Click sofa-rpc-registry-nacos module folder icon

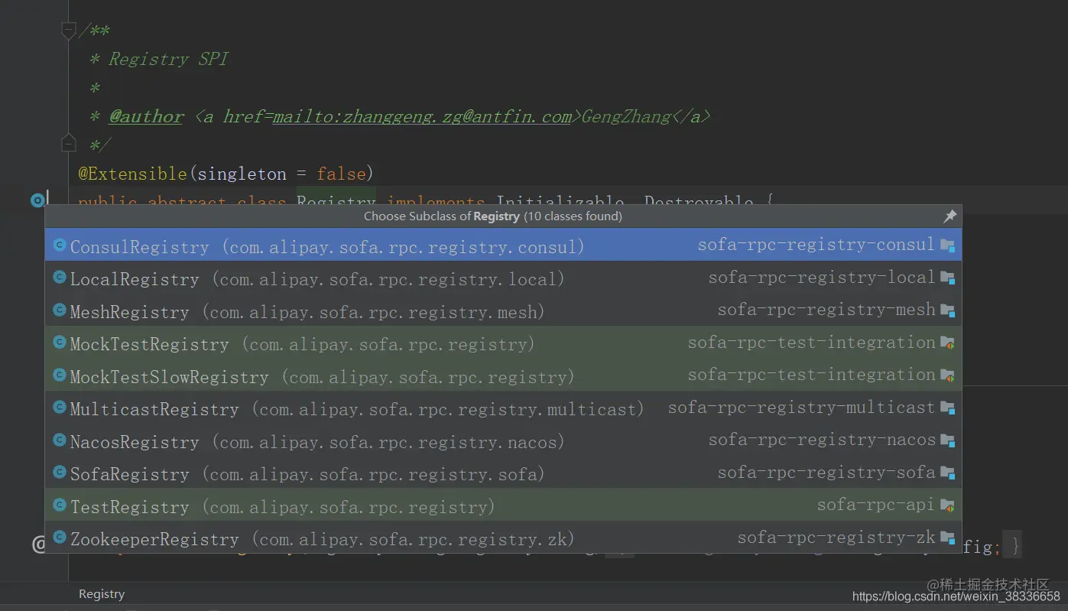point(948,440)
